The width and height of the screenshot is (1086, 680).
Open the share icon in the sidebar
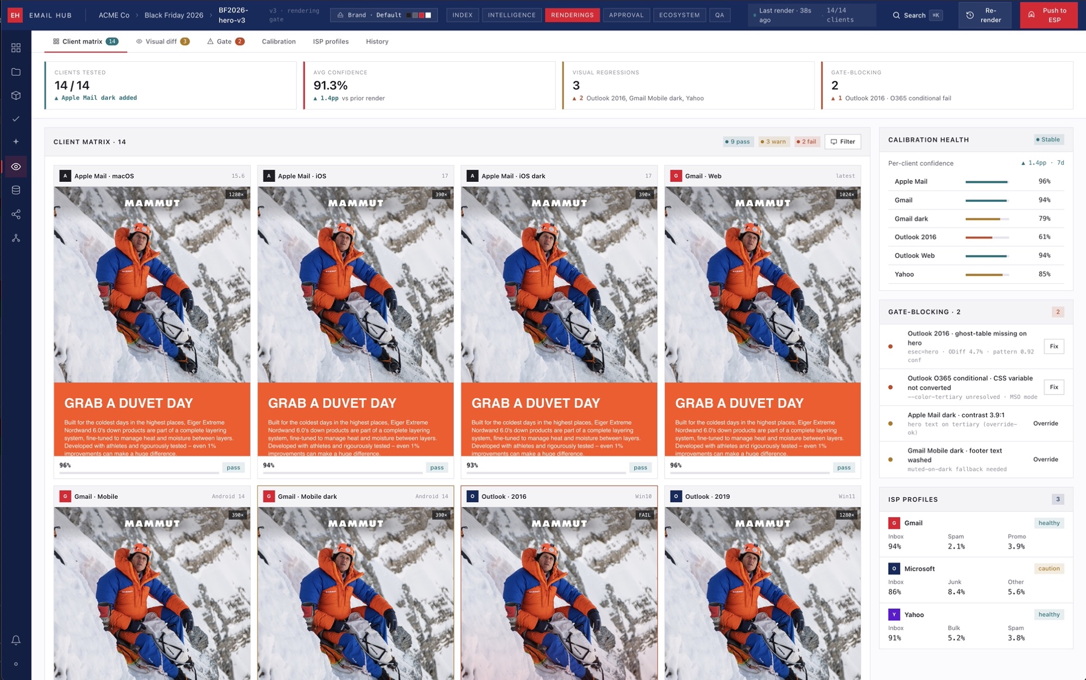(x=16, y=214)
